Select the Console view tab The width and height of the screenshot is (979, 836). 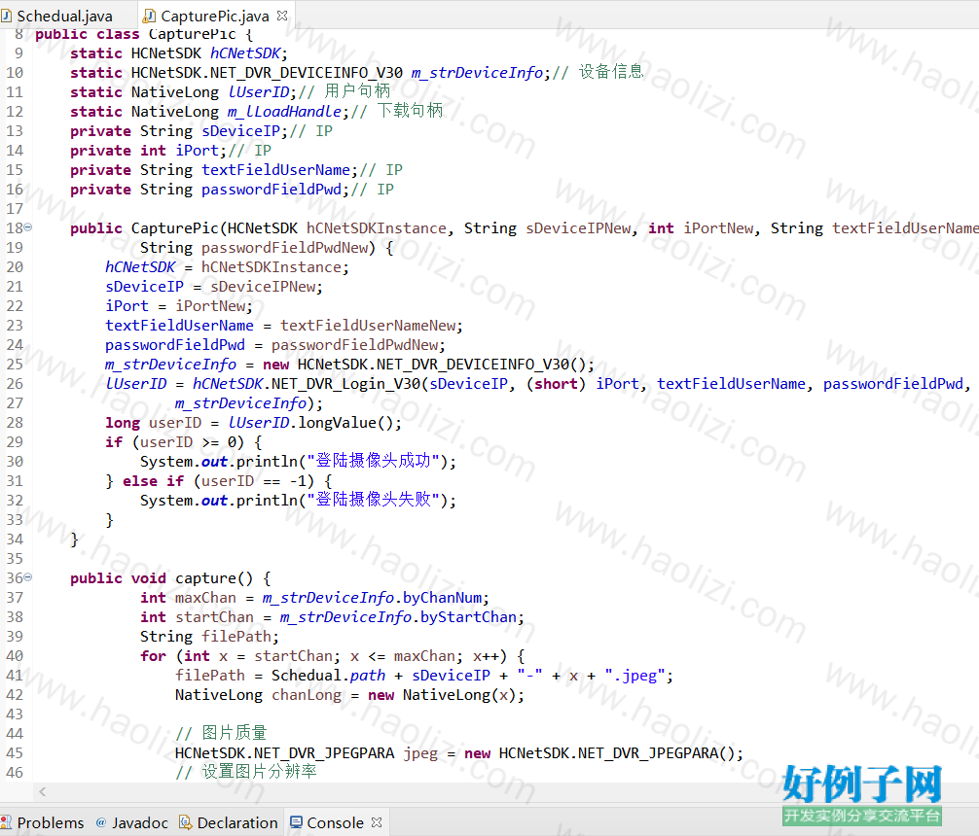(336, 823)
